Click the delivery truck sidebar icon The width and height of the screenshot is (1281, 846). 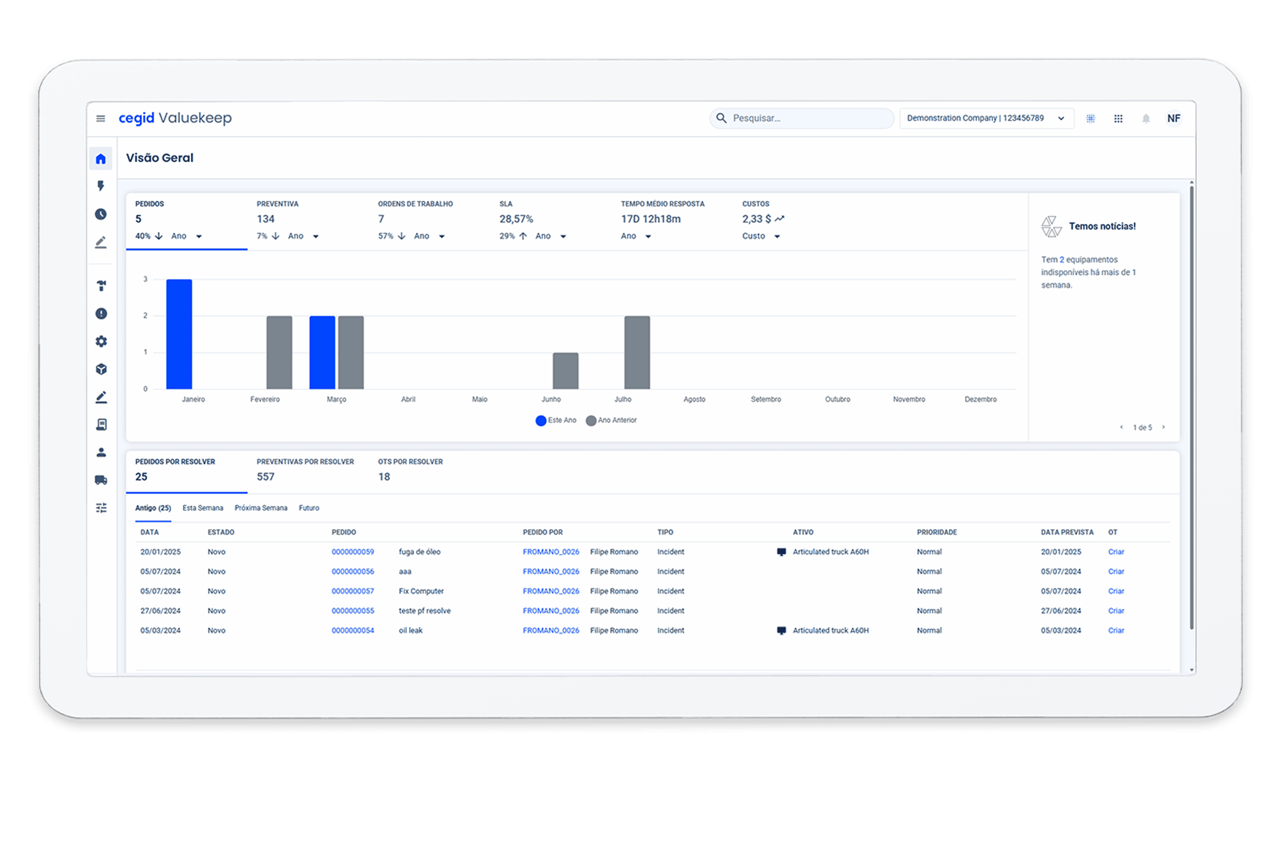pyautogui.click(x=101, y=480)
